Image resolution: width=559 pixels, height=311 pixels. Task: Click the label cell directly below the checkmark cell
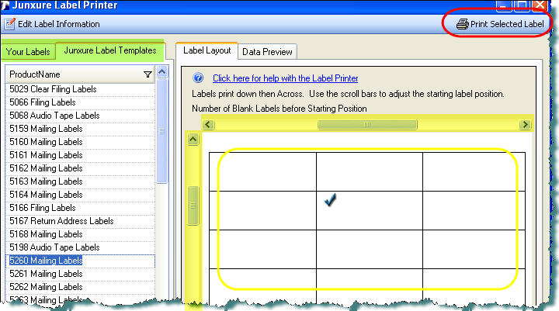(370, 249)
